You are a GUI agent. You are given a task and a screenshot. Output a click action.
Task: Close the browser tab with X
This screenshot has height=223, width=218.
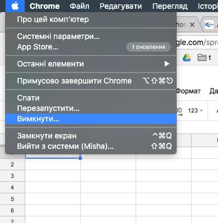[192, 25]
